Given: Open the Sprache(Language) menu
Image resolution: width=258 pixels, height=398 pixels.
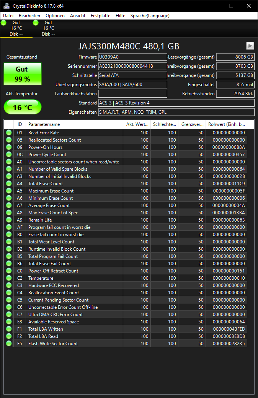Looking at the screenshot, I should (x=150, y=16).
